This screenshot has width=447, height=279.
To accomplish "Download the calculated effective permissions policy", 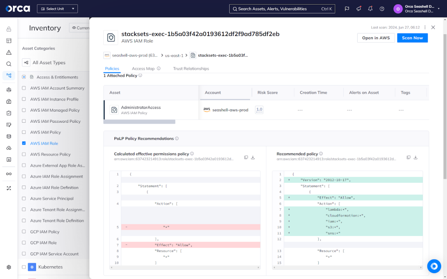I will pyautogui.click(x=253, y=157).
